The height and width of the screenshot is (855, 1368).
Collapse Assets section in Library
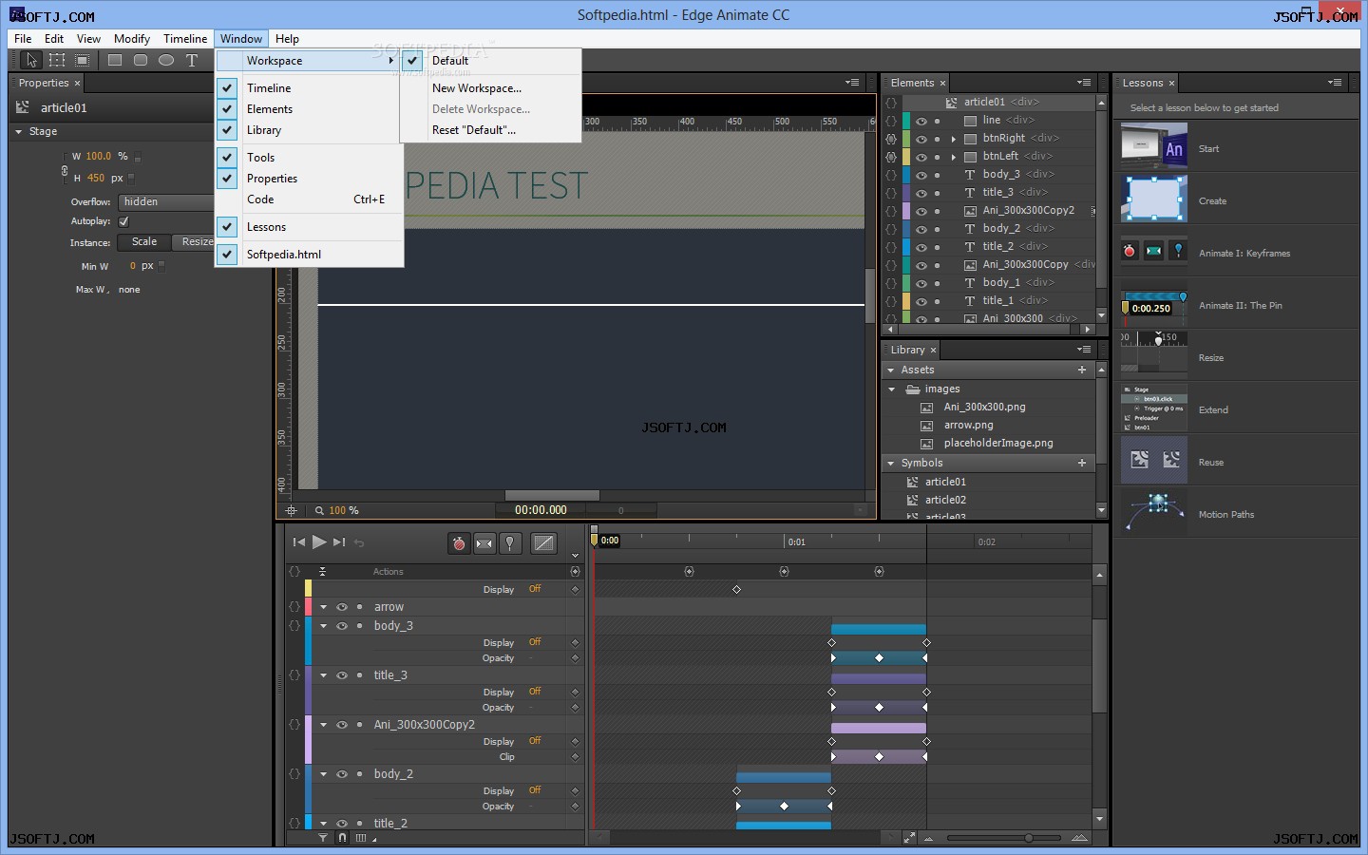(891, 370)
